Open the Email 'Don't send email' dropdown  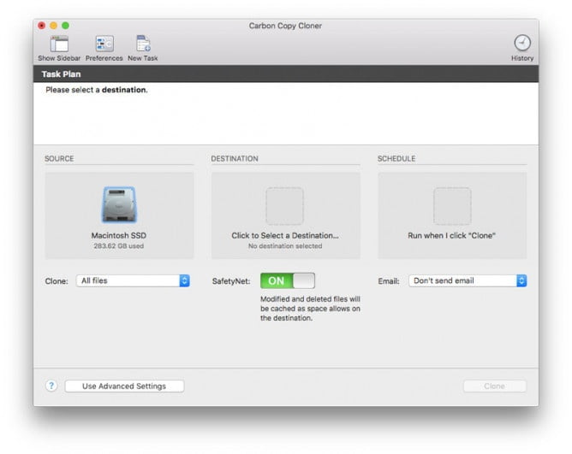(468, 280)
